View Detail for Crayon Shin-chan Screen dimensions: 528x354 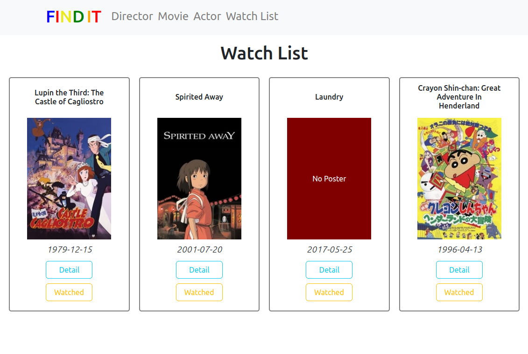coord(459,270)
